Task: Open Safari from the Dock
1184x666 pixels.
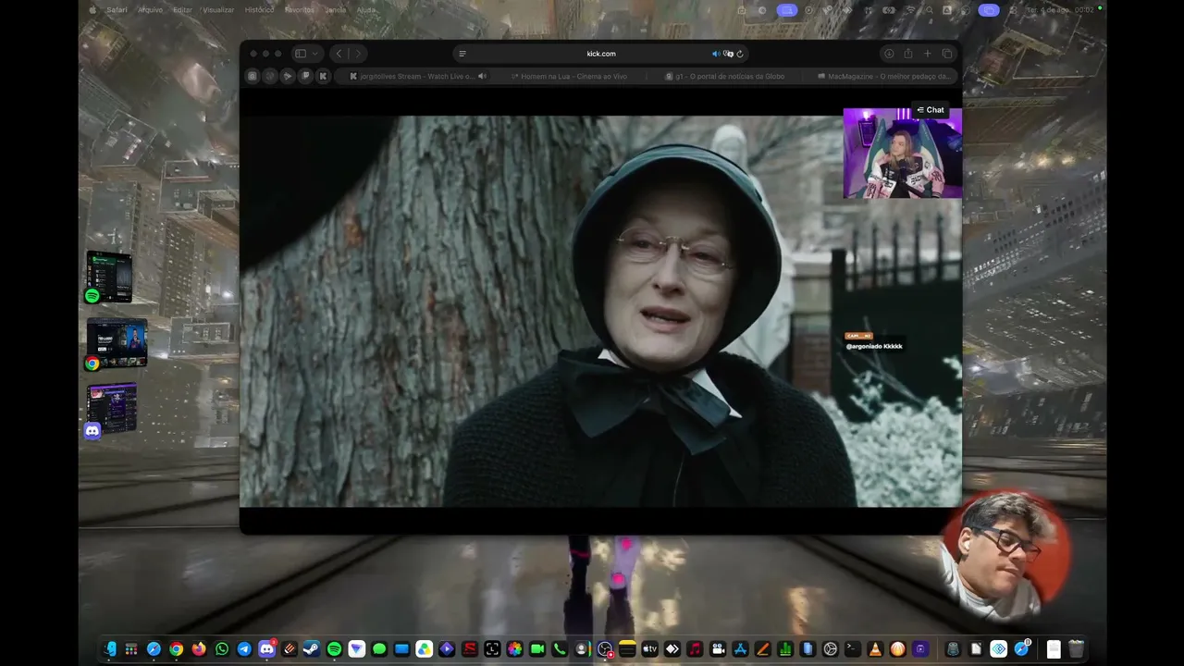Action: [154, 649]
